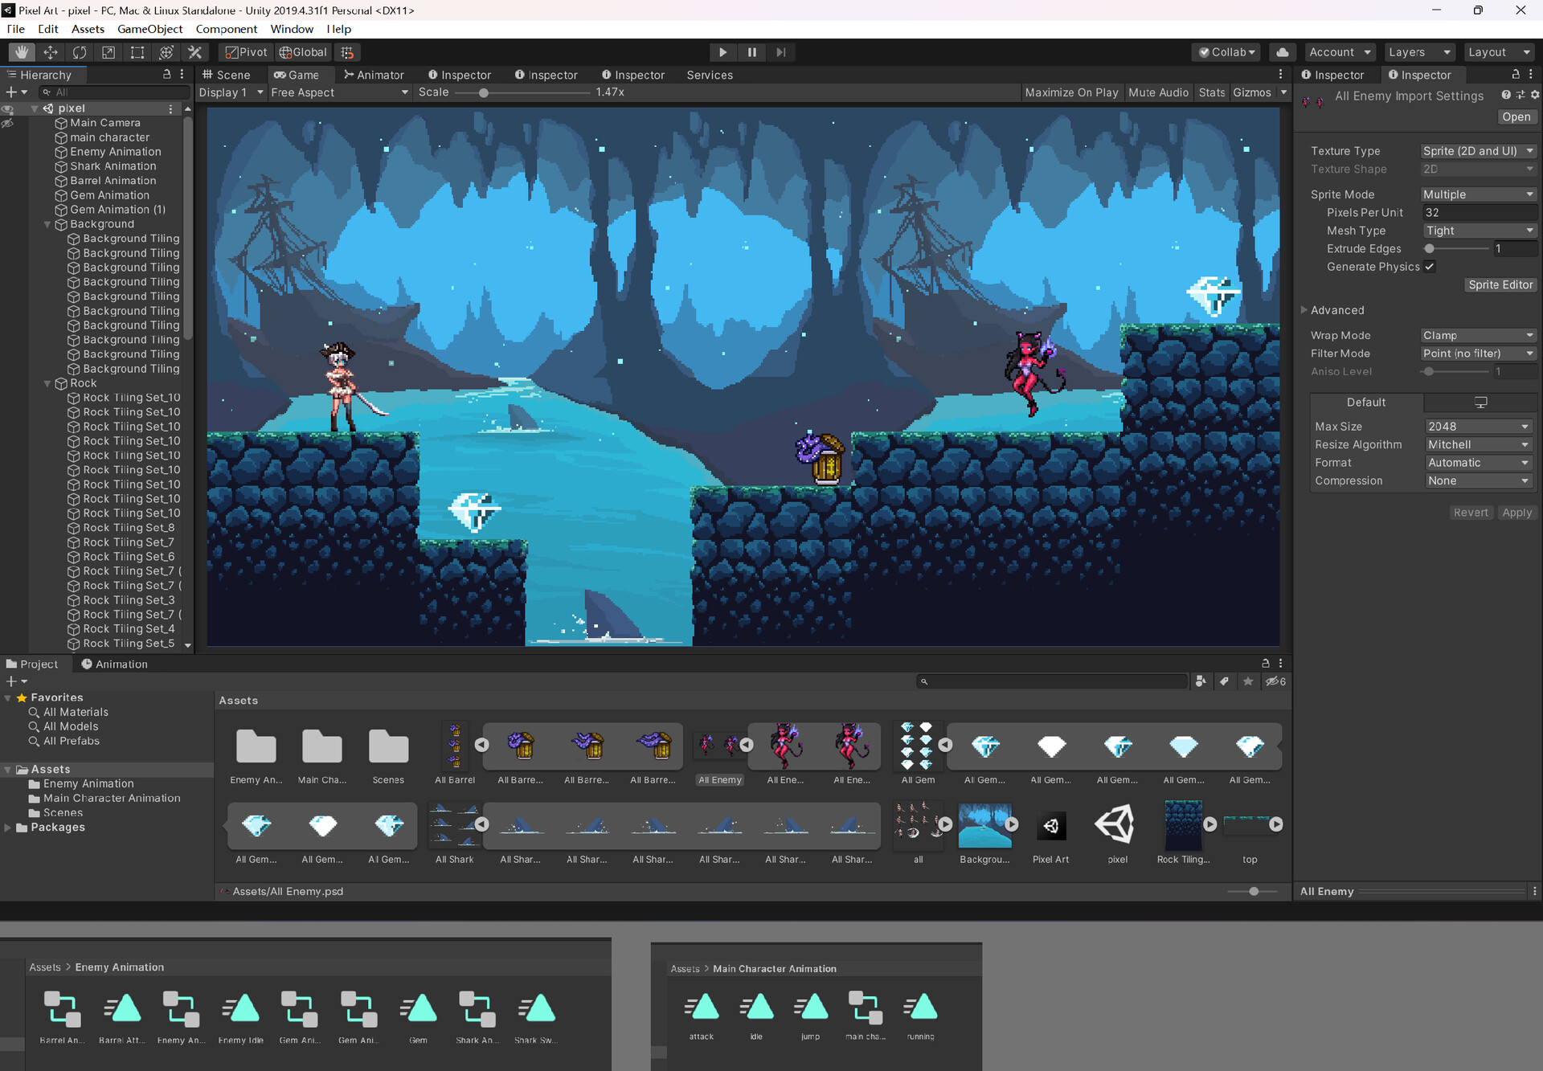Toggle Mute Audio in the Game view

coord(1158,92)
